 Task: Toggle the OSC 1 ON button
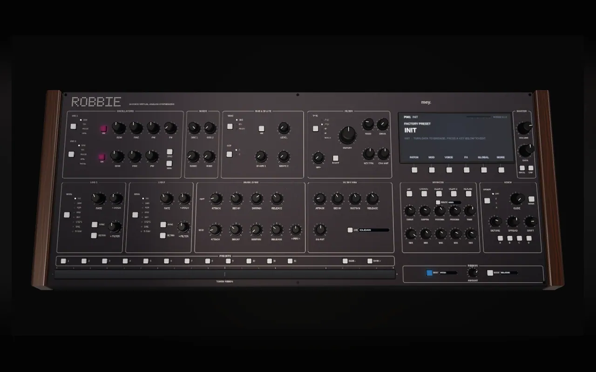[x=103, y=129]
